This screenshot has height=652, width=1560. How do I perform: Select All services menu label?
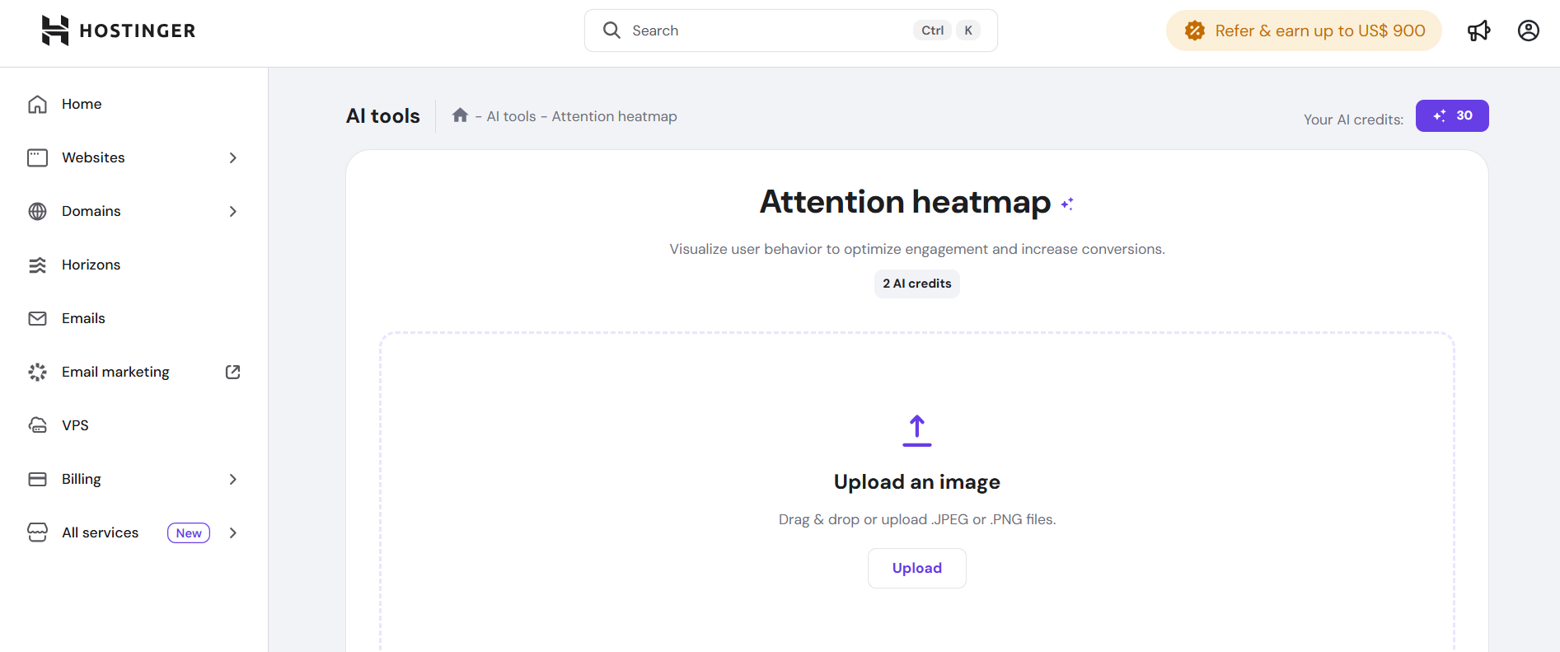pos(100,532)
